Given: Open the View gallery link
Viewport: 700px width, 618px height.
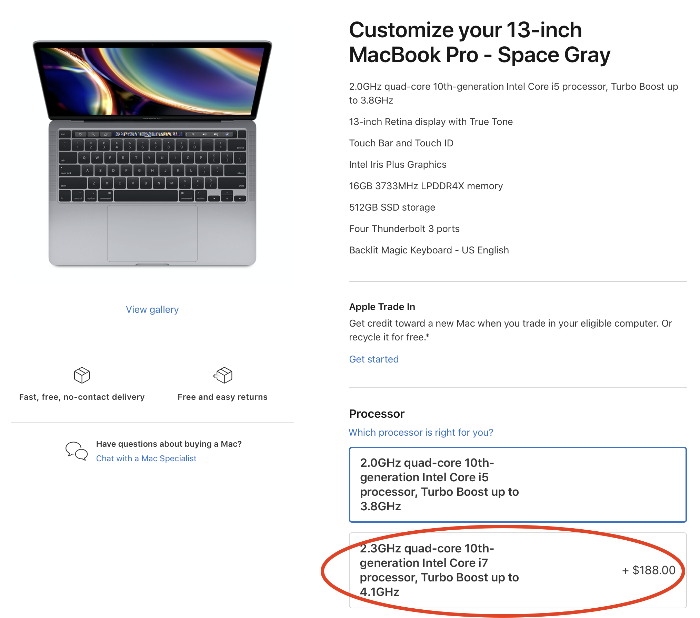Looking at the screenshot, I should tap(152, 309).
